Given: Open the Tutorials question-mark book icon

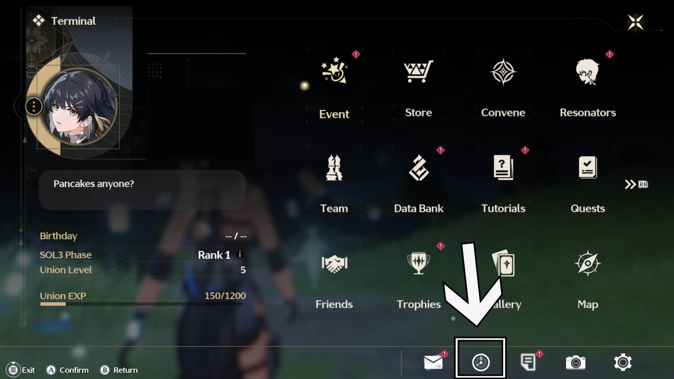Looking at the screenshot, I should (x=503, y=167).
